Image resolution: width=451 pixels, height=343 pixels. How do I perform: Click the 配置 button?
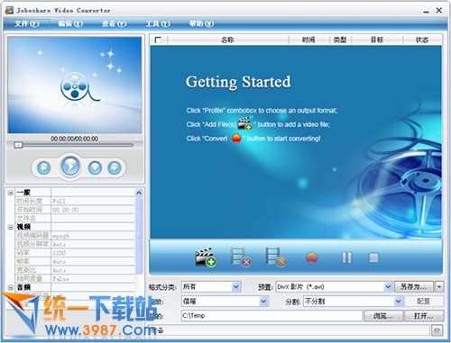(x=423, y=301)
